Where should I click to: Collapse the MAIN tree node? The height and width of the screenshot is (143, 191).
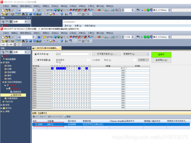click(x=5, y=86)
